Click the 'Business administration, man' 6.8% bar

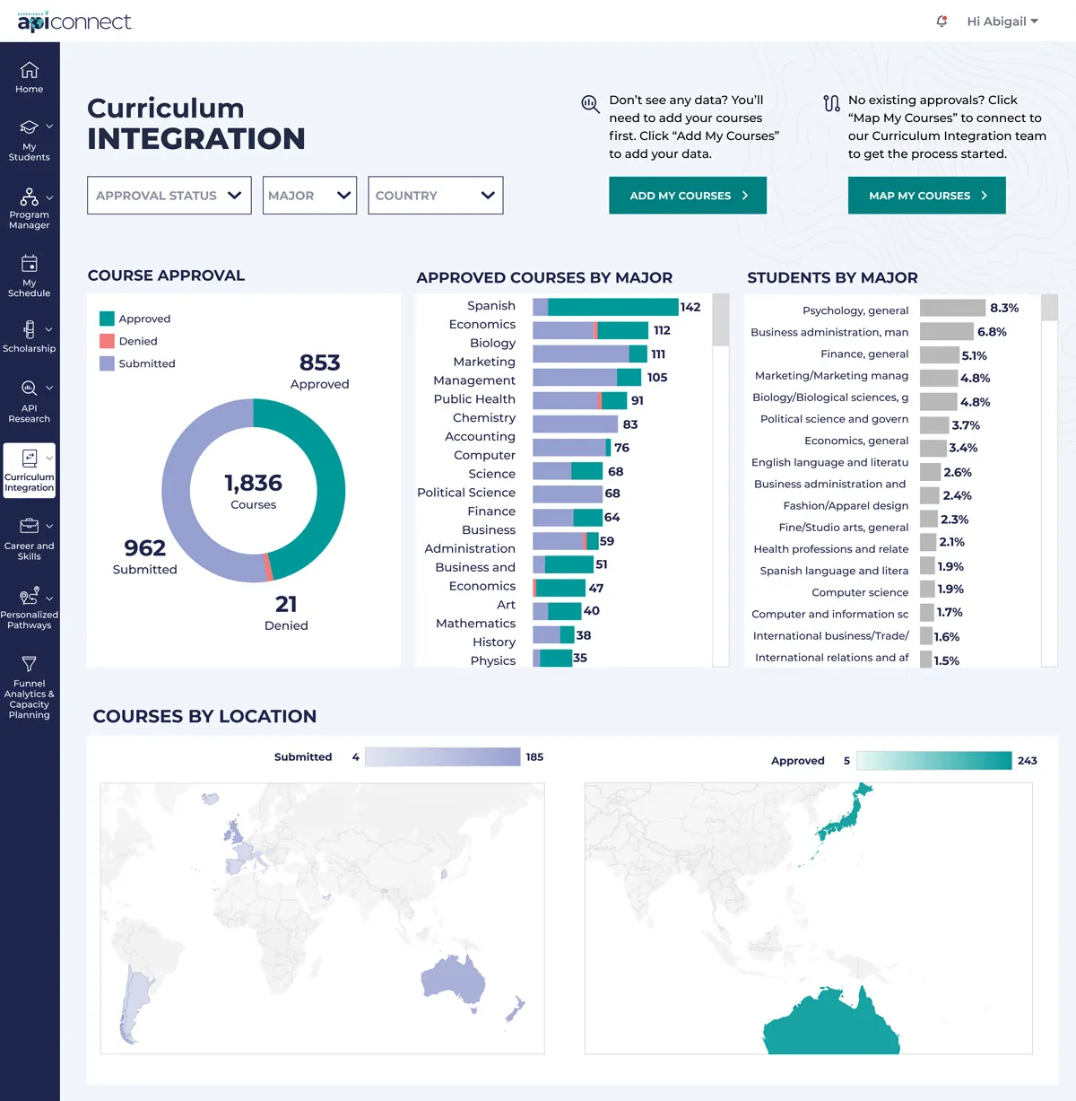click(946, 332)
